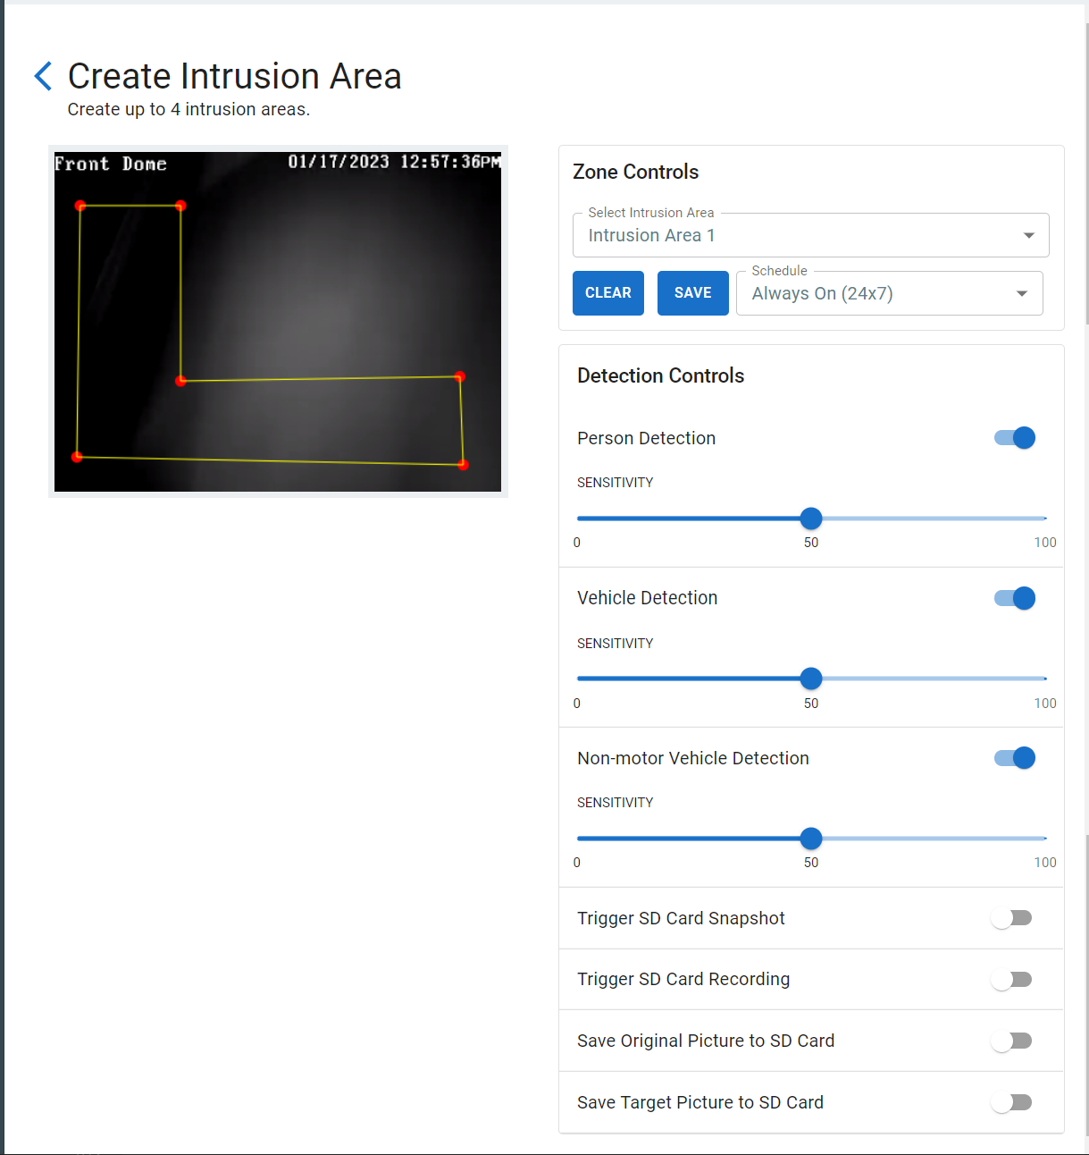Click the Intrusion Area dropdown arrow
The height and width of the screenshot is (1155, 1089).
tap(1028, 235)
